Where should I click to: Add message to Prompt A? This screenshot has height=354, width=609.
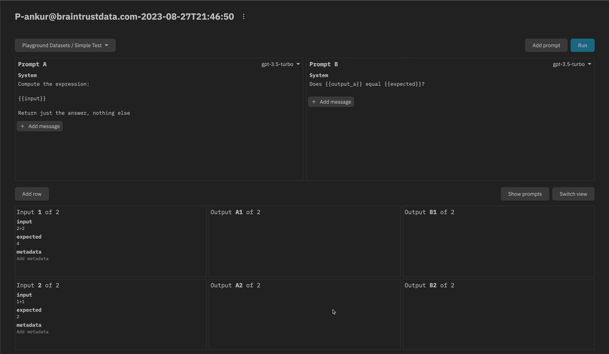pos(40,126)
